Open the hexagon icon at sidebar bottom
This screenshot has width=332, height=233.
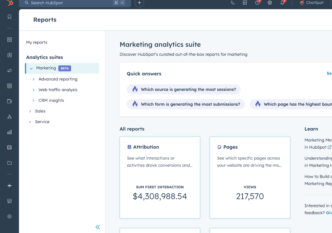[x=10, y=216]
